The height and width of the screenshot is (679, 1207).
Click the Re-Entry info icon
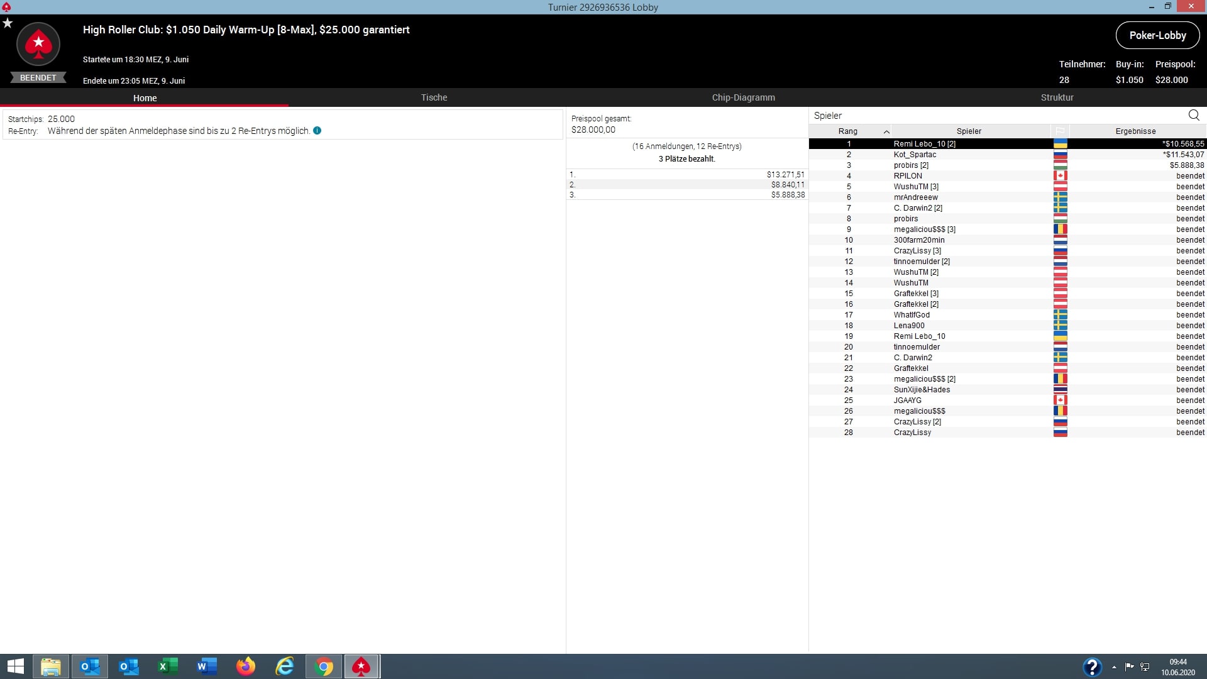(317, 131)
